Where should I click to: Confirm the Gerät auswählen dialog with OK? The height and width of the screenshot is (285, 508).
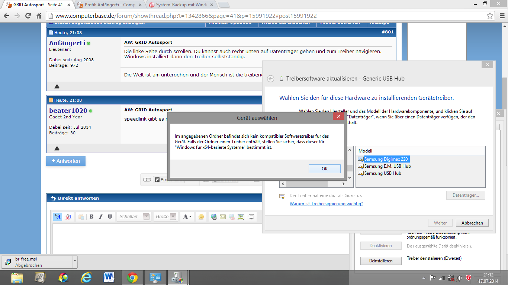325,169
